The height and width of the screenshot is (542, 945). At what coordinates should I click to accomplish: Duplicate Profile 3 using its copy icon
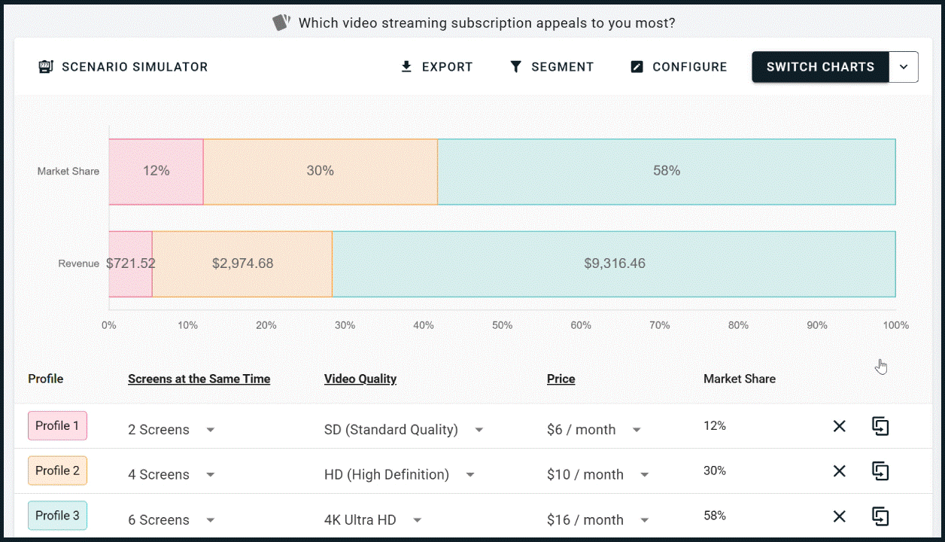point(880,516)
